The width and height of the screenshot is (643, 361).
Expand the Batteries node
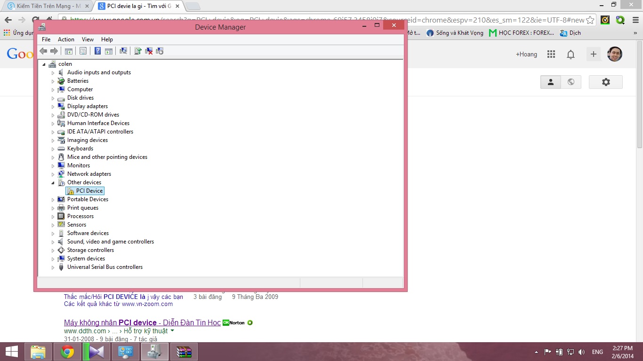[53, 81]
